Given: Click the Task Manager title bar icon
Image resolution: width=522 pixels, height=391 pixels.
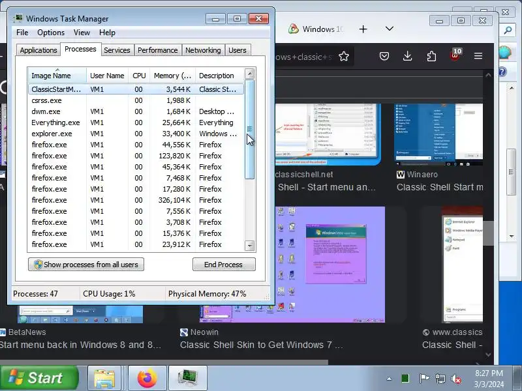Looking at the screenshot, I should coord(18,18).
